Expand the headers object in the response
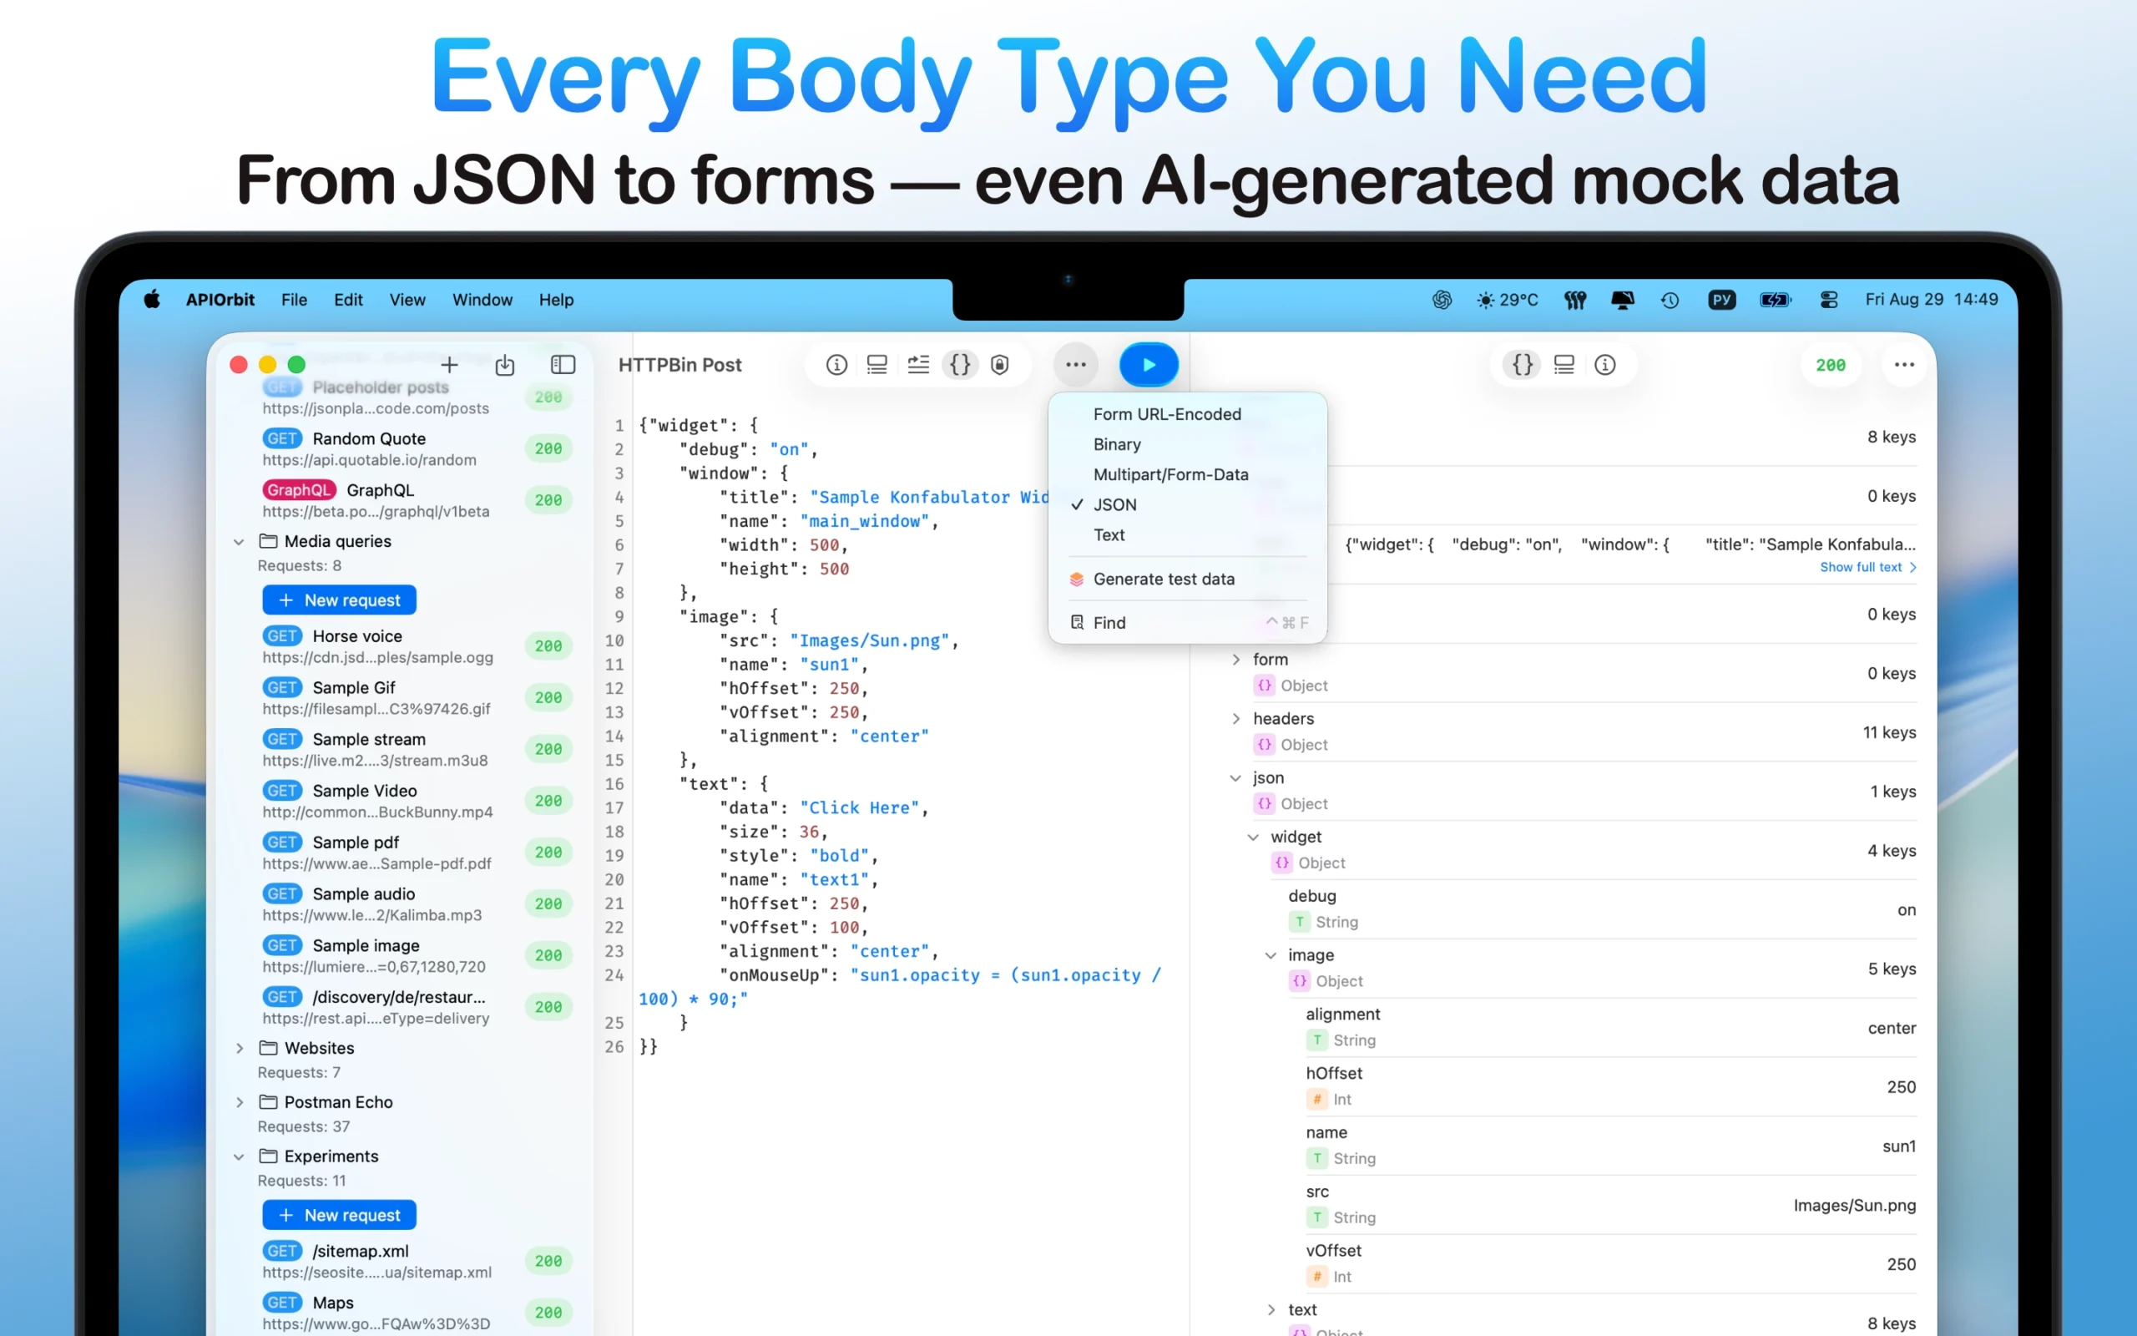Viewport: 2137px width, 1336px height. 1235,718
